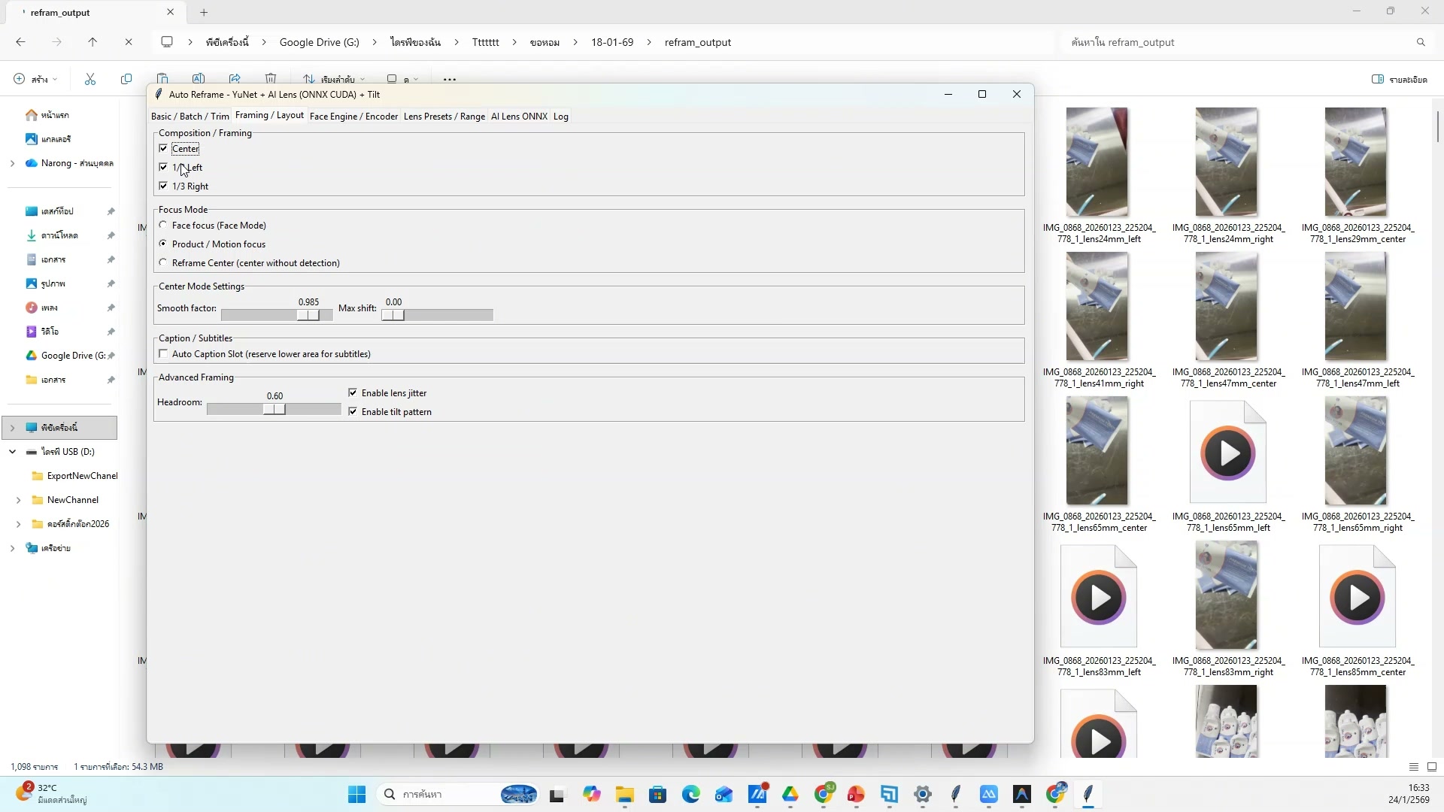Click the Windows Start button
This screenshot has height=812, width=1444.
tap(357, 794)
